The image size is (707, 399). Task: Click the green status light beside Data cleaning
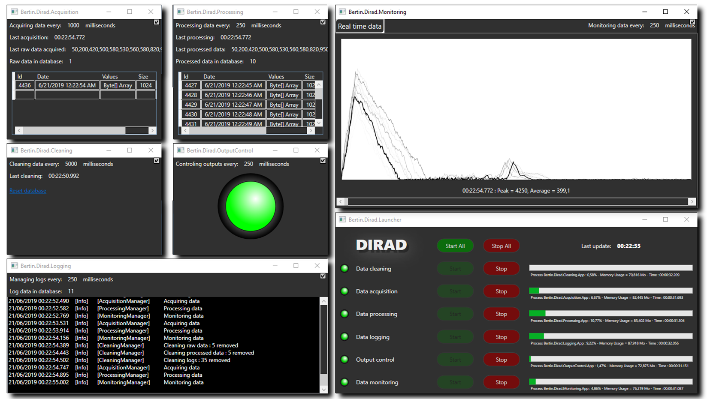[x=344, y=269]
